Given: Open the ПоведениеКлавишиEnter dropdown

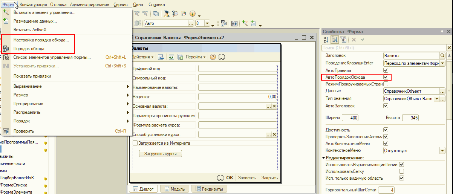Looking at the screenshot, I should tap(442, 63).
